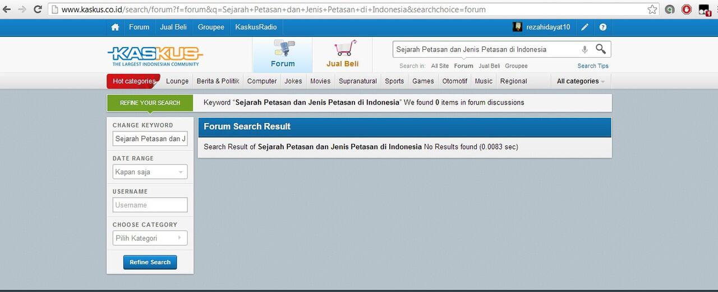The image size is (718, 292).
Task: Open the Games category
Action: tap(423, 81)
